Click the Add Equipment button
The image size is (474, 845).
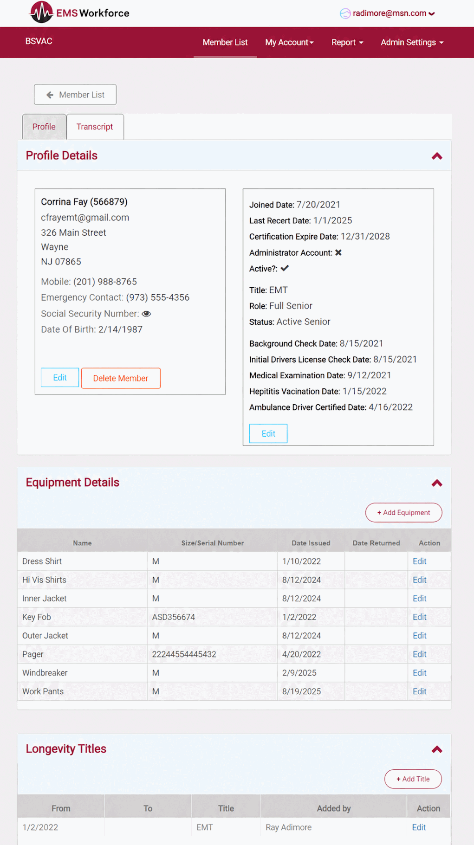403,512
